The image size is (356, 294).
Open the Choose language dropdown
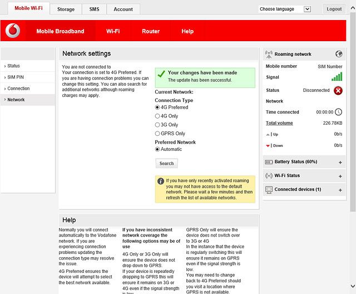pyautogui.click(x=285, y=9)
